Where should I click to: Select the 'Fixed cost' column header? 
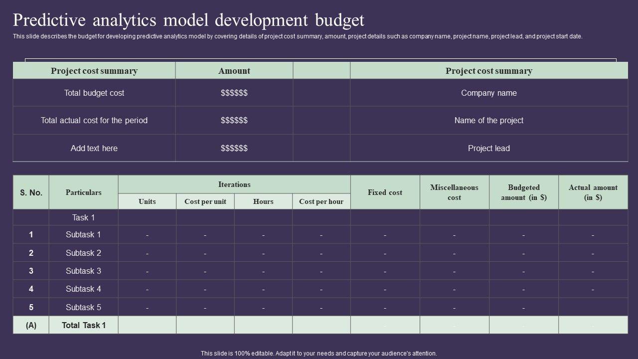pyautogui.click(x=385, y=192)
